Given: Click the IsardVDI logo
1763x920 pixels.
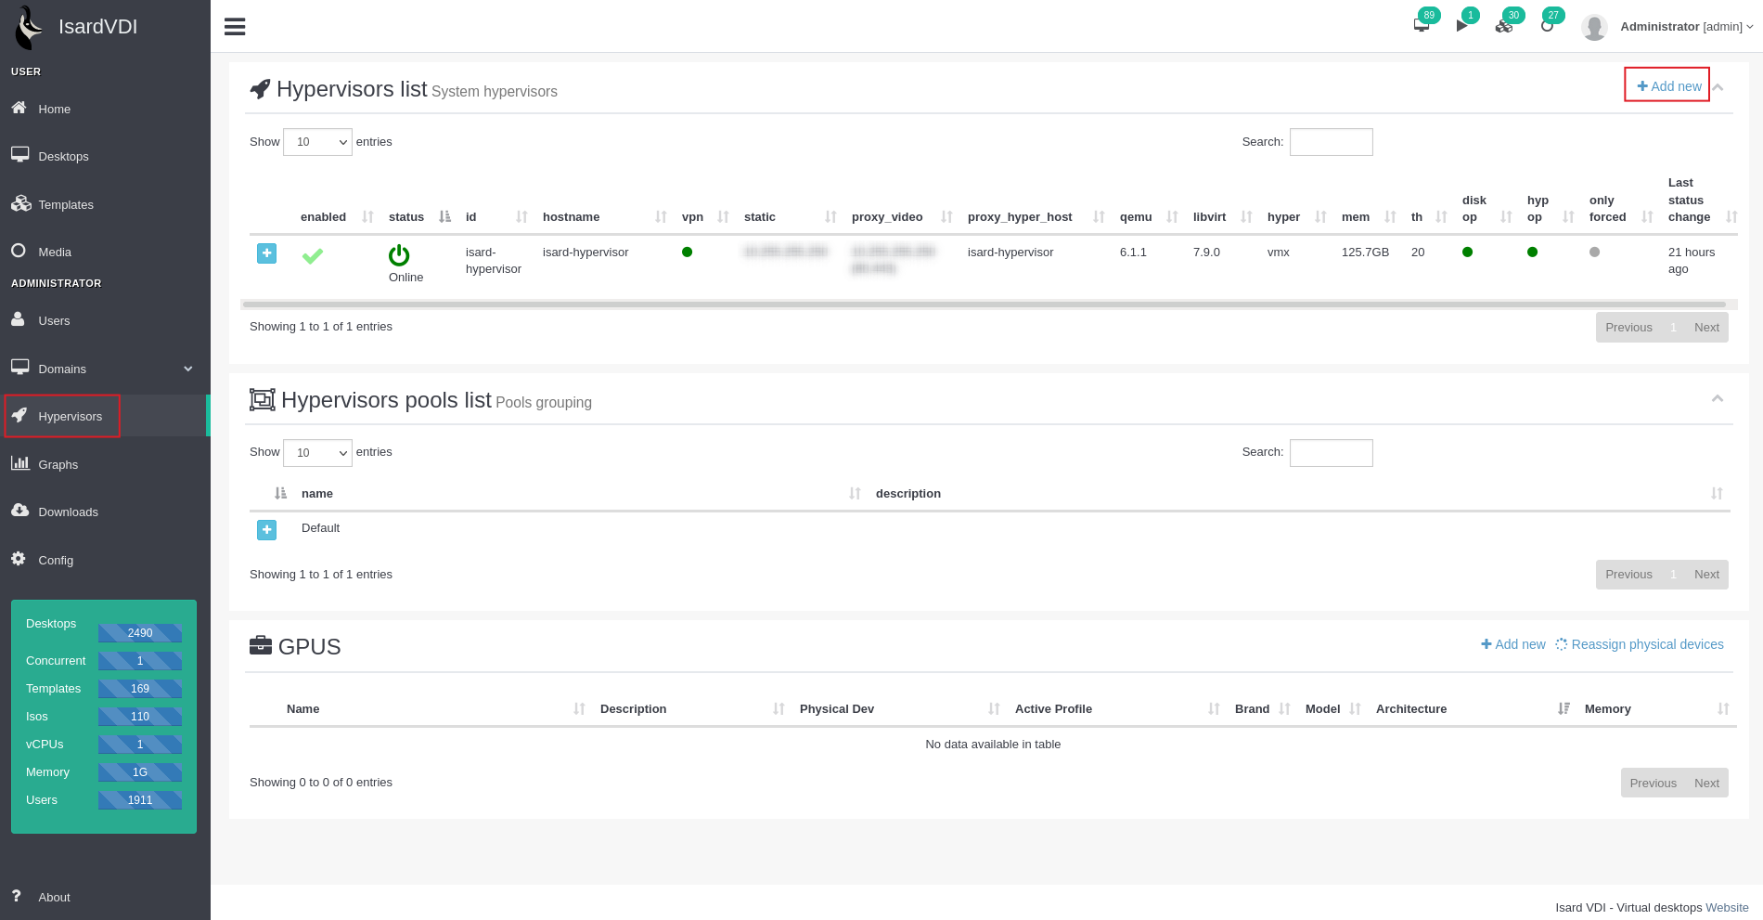Looking at the screenshot, I should coord(30,27).
